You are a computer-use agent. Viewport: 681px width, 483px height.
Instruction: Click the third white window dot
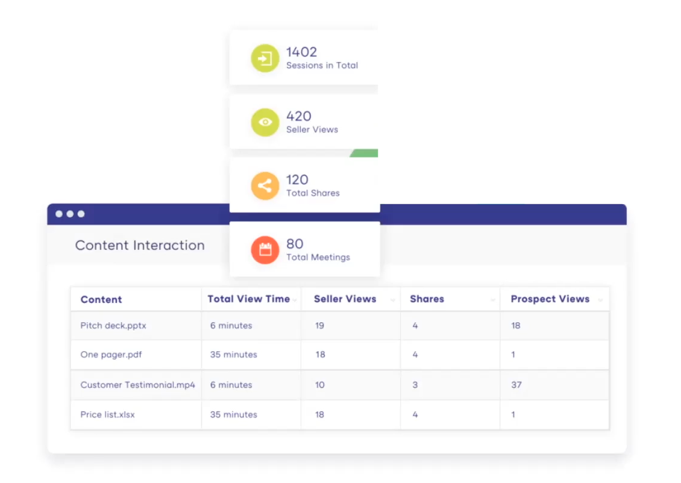point(81,214)
